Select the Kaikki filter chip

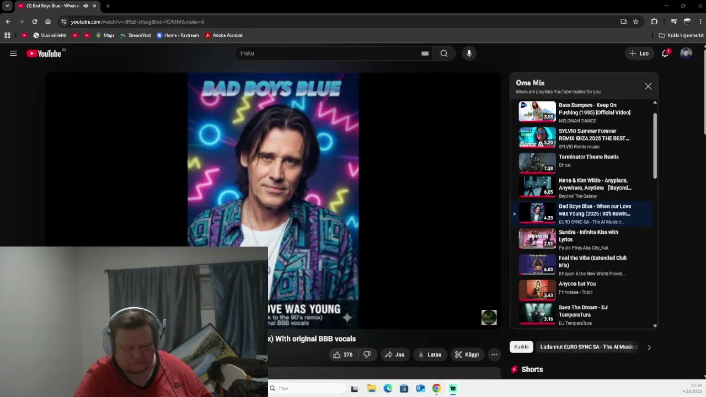point(521,347)
